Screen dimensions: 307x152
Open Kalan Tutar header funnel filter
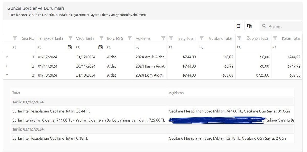(x=275, y=38)
